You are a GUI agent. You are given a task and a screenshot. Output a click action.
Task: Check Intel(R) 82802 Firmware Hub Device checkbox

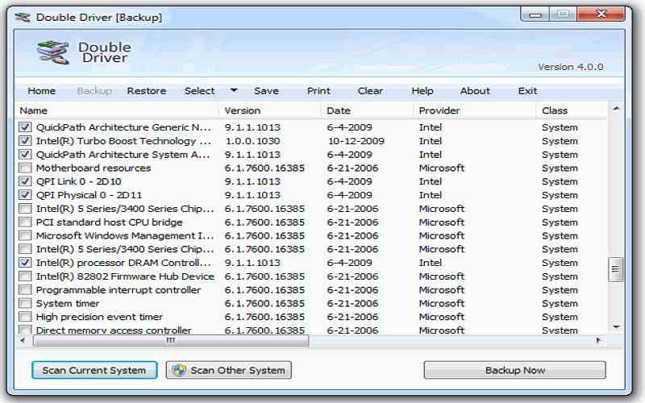tap(25, 276)
